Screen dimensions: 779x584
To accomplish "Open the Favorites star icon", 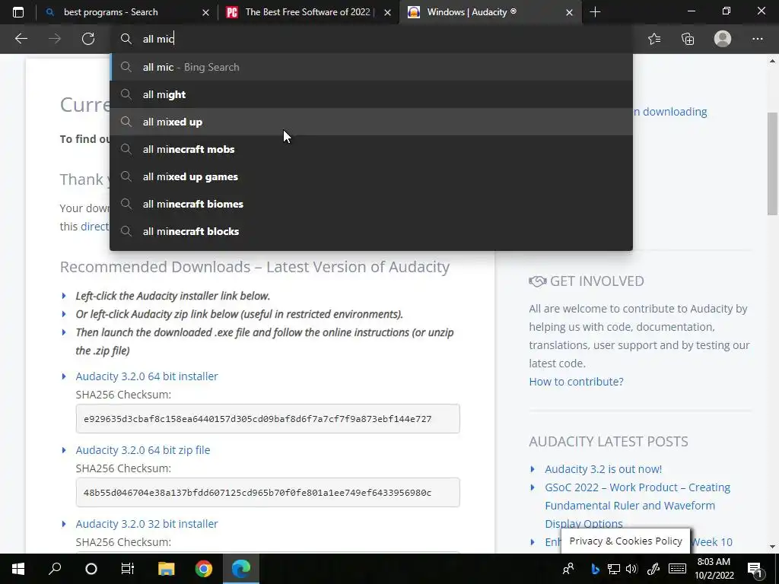I will (653, 39).
